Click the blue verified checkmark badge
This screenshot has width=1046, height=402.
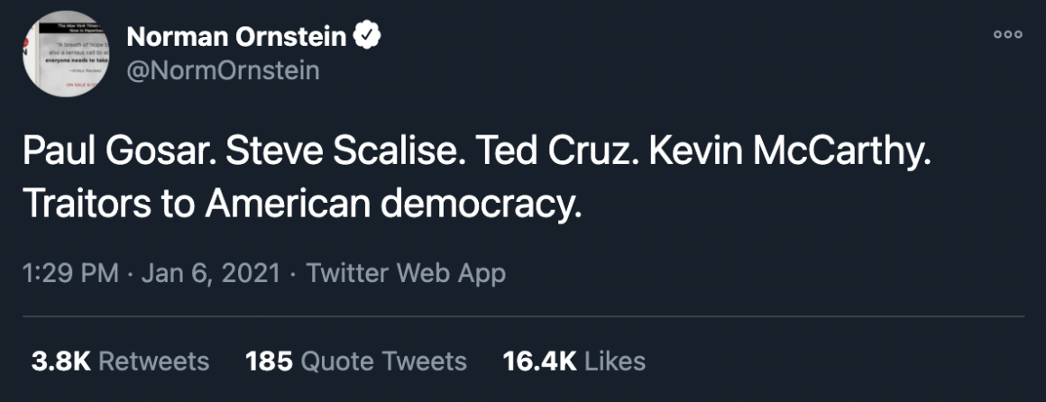coord(368,37)
